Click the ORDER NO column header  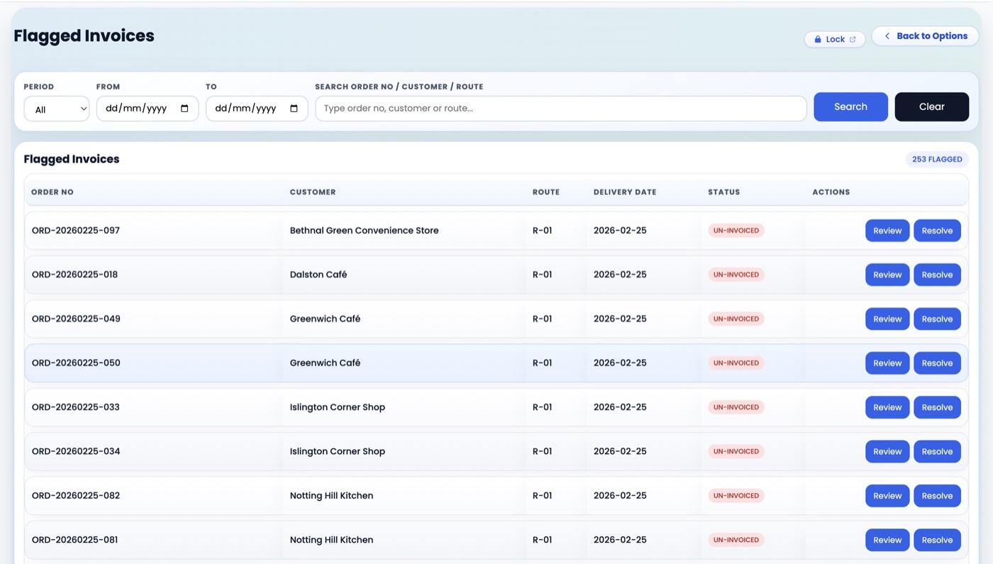(52, 192)
